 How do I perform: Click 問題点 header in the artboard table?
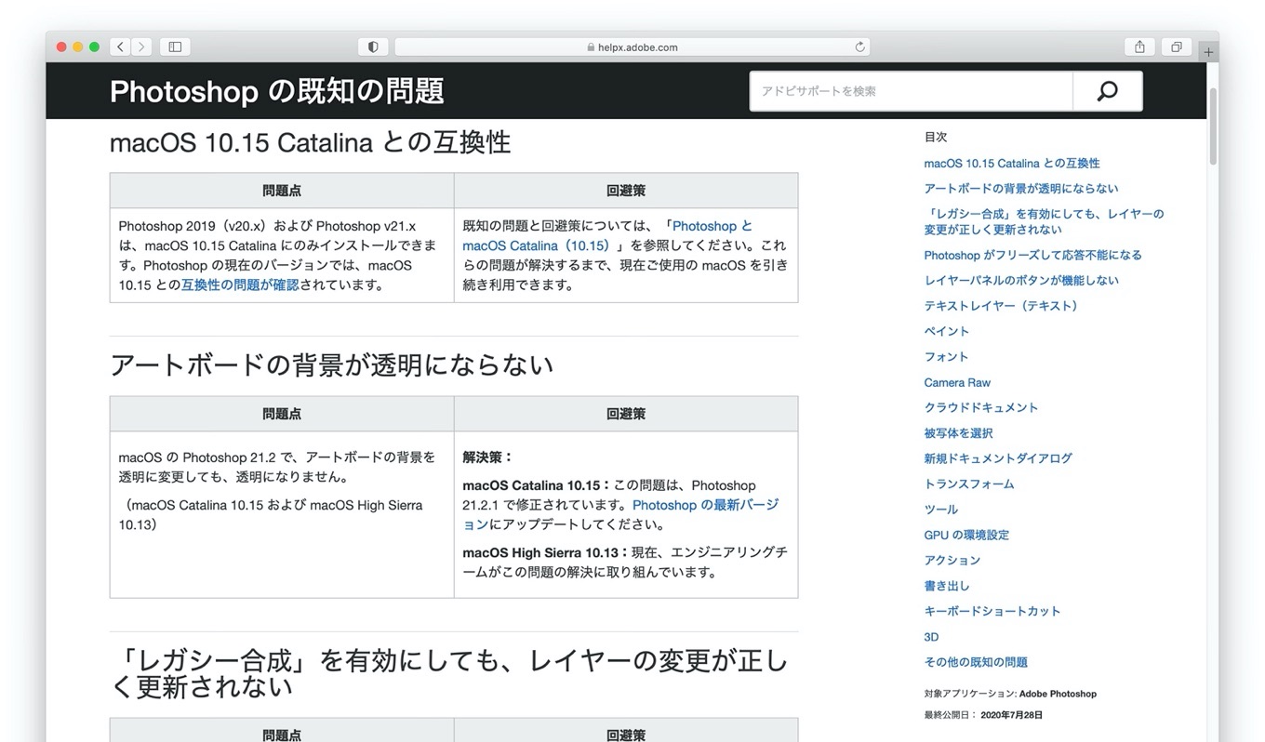282,414
